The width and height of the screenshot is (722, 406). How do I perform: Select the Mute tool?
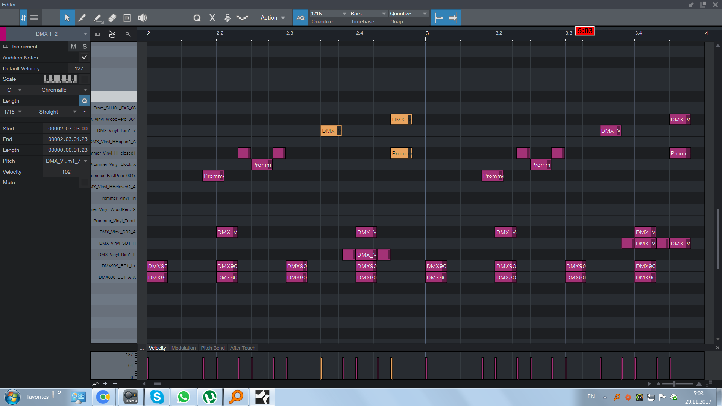click(x=127, y=18)
